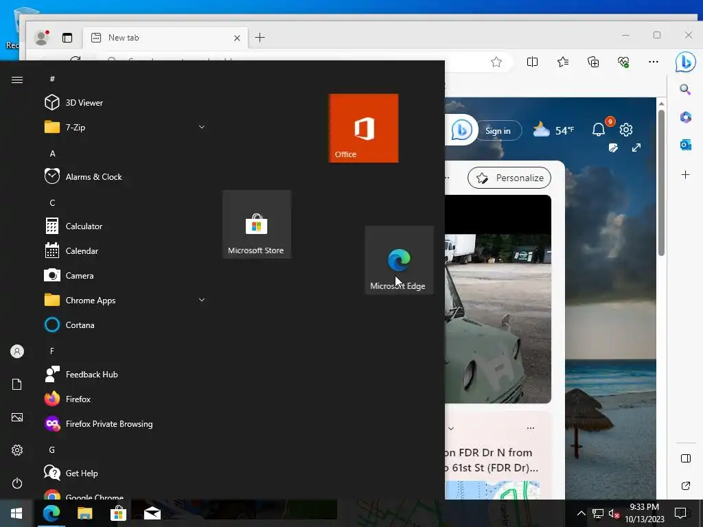Open notification center on taskbar
The height and width of the screenshot is (527, 703).
pos(680,513)
